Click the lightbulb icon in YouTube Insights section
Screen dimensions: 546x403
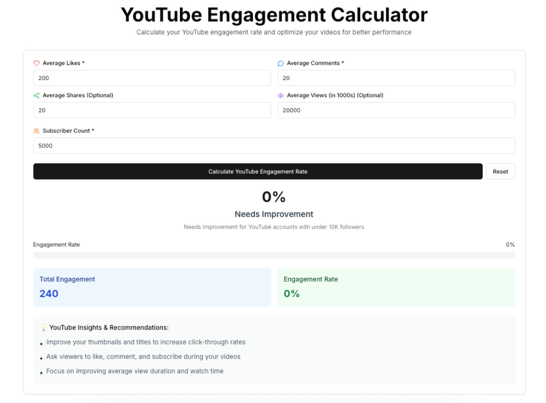click(44, 327)
